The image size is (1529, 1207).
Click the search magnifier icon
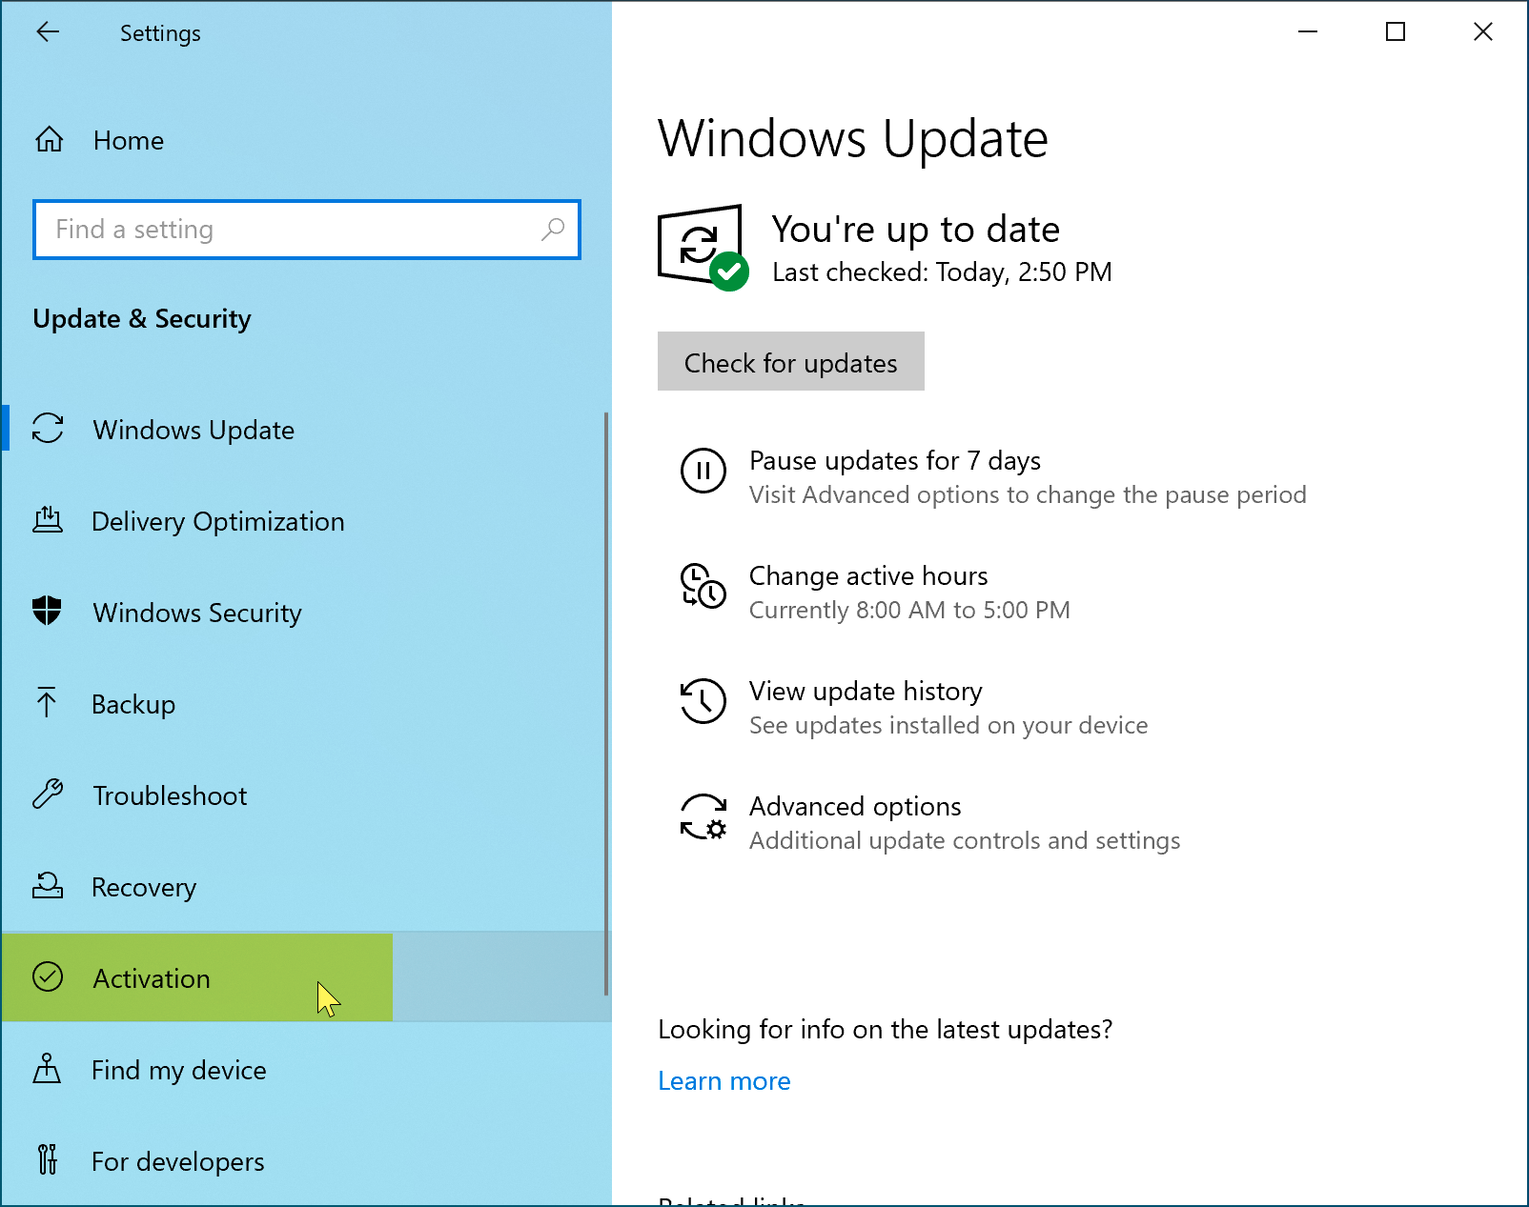[553, 230]
